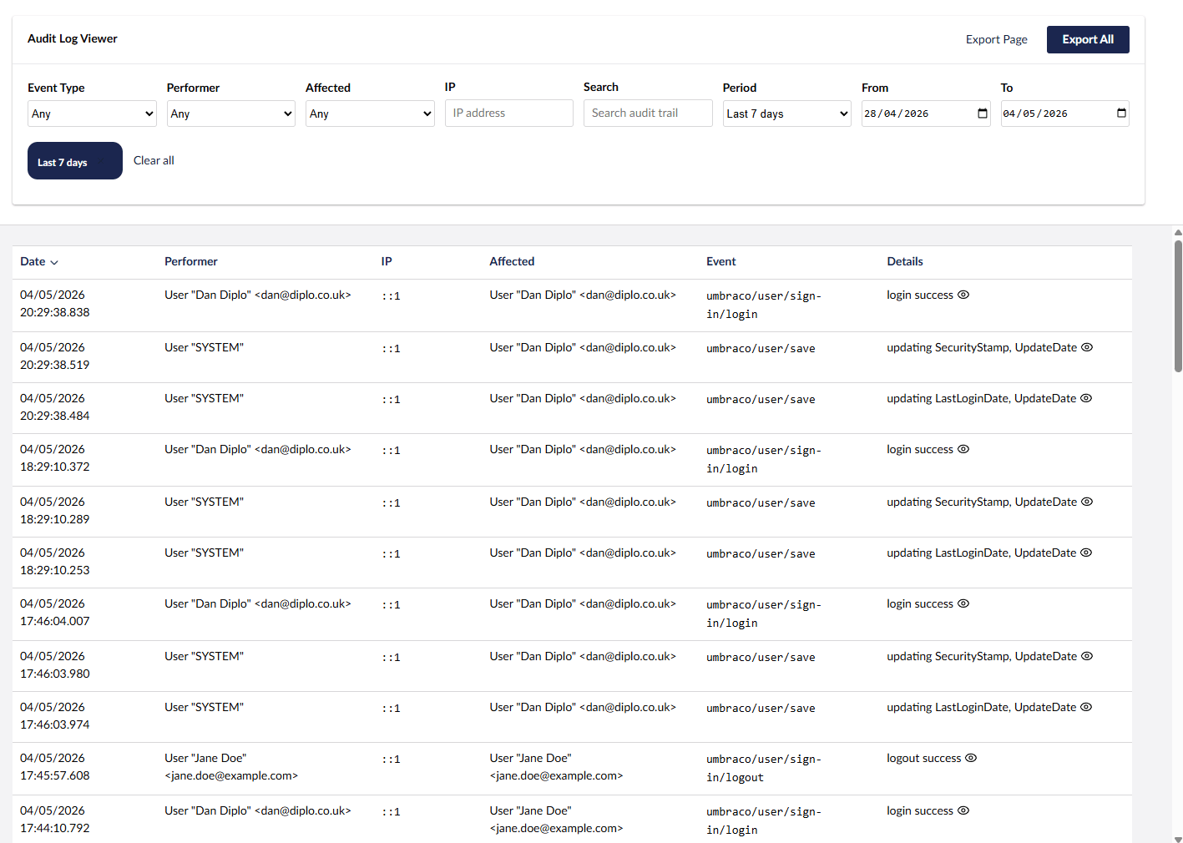Click the page vertical scrollbar thumb
The width and height of the screenshot is (1183, 843).
tap(1178, 305)
